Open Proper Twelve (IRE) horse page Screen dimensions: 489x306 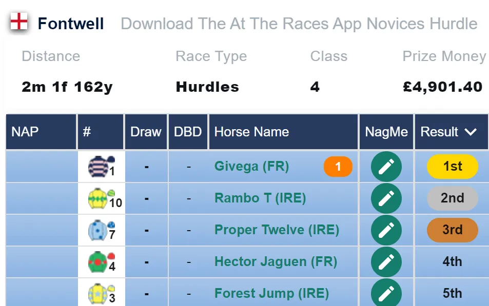pos(277,230)
